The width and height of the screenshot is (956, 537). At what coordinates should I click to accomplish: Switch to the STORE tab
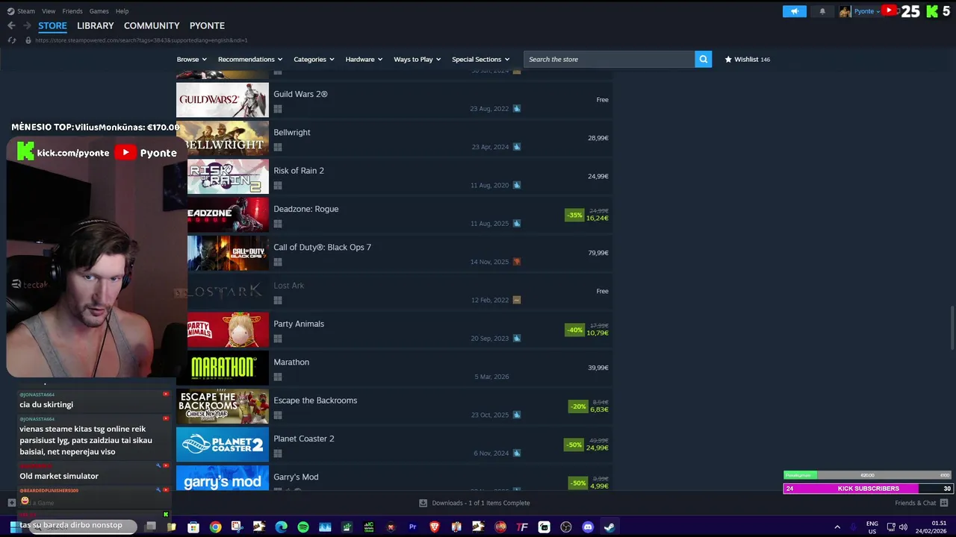[52, 25]
